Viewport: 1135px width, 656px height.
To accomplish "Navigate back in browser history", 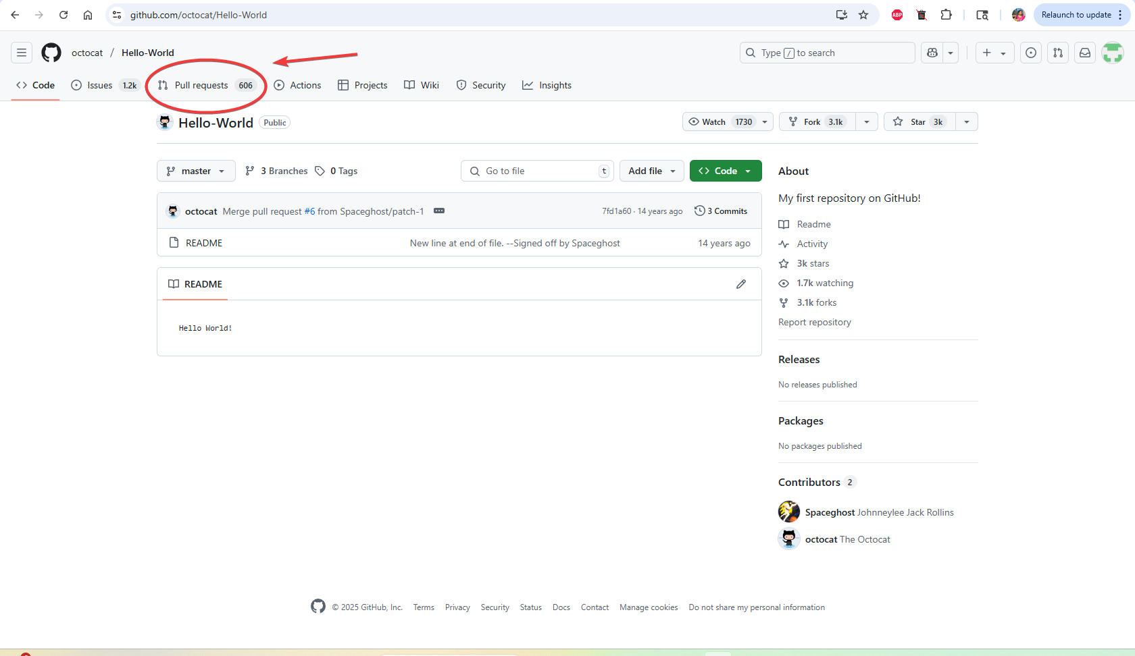I will point(15,15).
